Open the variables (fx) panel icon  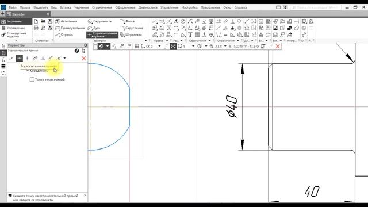coord(3,60)
